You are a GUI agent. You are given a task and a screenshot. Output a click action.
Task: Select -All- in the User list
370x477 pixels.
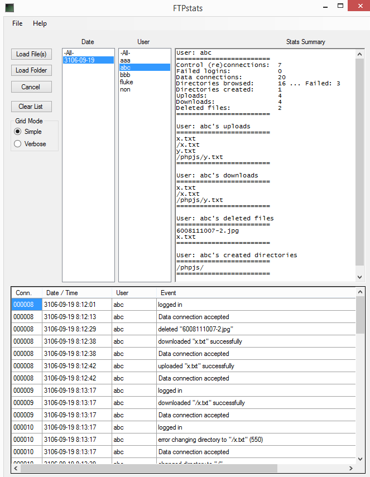(x=125, y=53)
